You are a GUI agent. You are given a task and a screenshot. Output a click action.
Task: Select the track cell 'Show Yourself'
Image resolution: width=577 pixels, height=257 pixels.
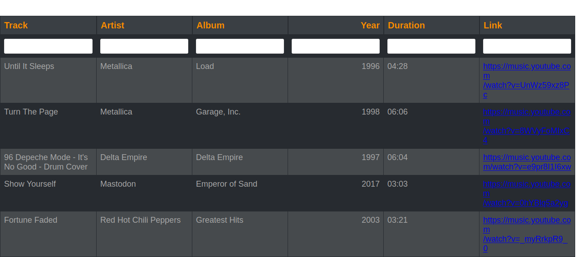tap(48, 193)
